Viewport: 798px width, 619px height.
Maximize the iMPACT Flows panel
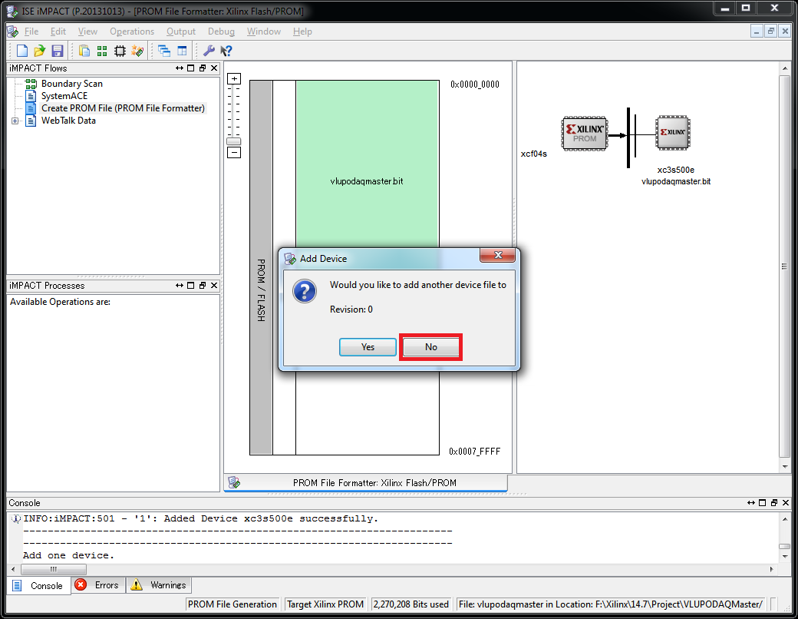tap(191, 68)
